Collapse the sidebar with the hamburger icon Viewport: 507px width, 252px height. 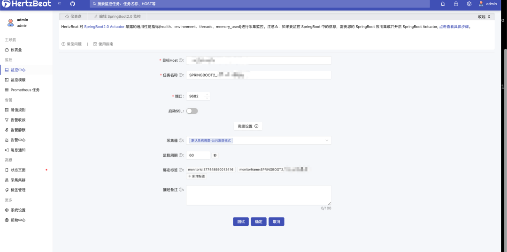tap(60, 4)
